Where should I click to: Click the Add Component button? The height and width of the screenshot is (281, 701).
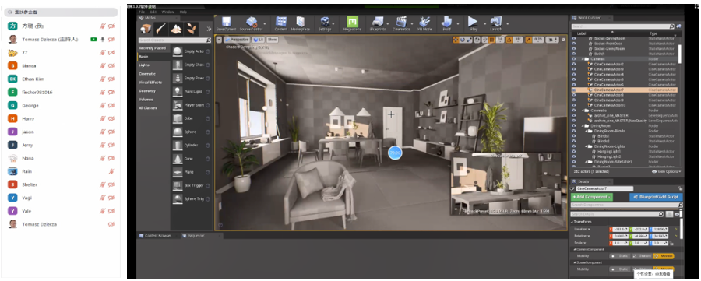(592, 197)
